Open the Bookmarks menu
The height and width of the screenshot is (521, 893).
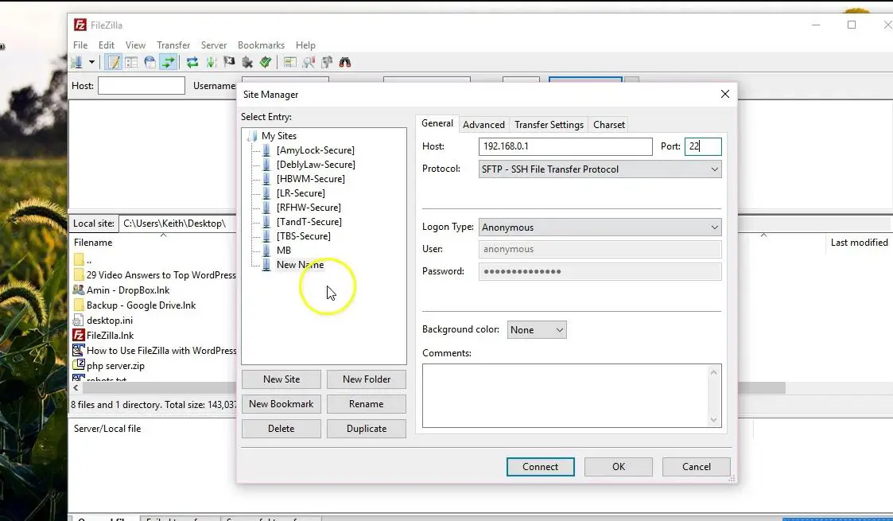[x=261, y=45]
